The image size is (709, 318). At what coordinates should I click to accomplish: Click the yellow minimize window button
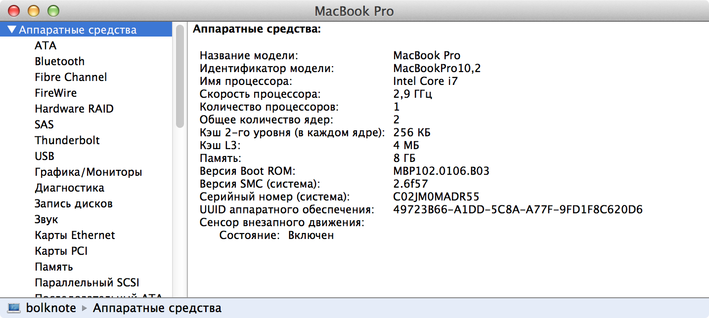pos(34,10)
